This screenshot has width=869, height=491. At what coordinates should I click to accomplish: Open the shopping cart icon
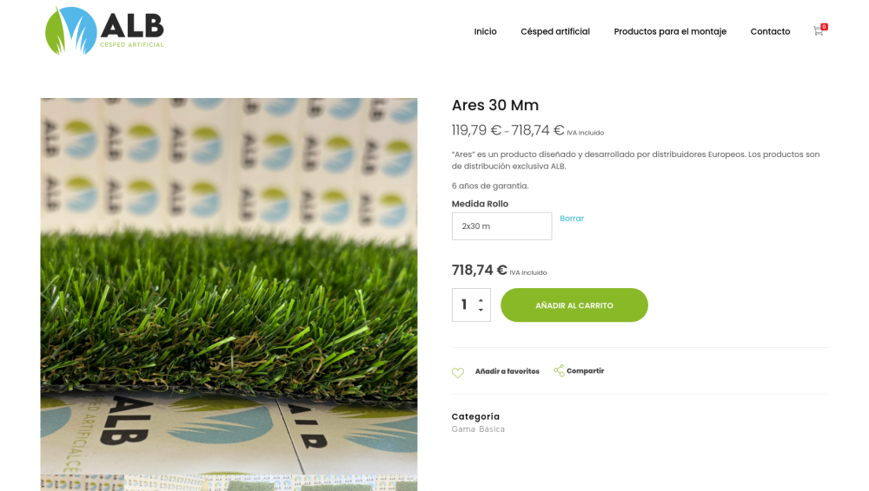(818, 31)
